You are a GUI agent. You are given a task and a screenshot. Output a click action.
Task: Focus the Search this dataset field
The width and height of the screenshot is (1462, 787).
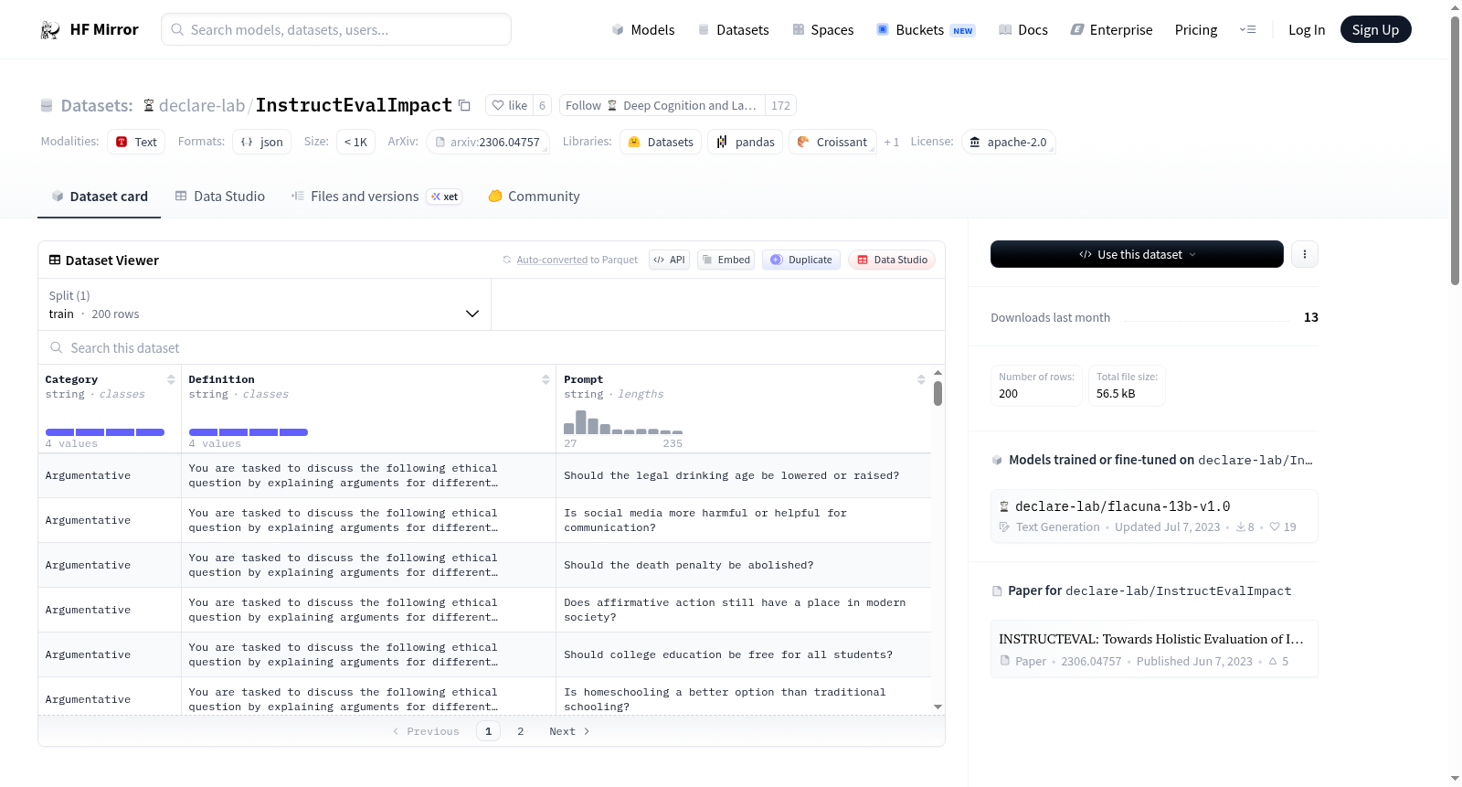(x=492, y=348)
